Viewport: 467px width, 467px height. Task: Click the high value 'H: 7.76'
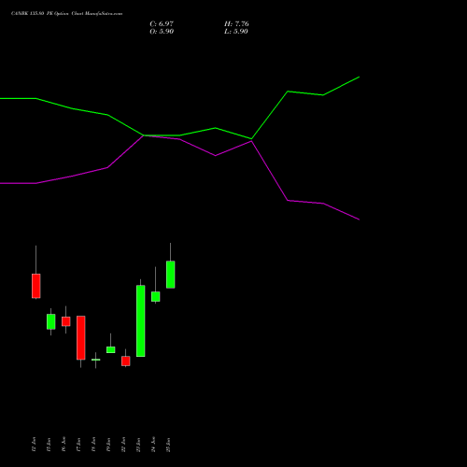coord(236,24)
